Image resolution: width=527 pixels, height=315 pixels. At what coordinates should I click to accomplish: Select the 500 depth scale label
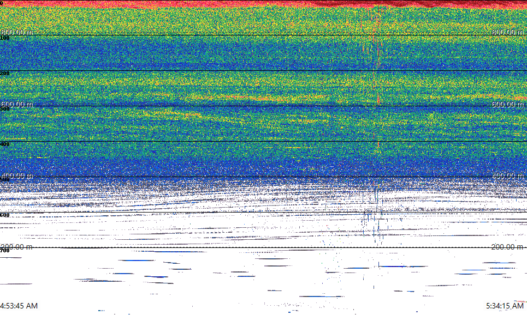click(x=5, y=180)
